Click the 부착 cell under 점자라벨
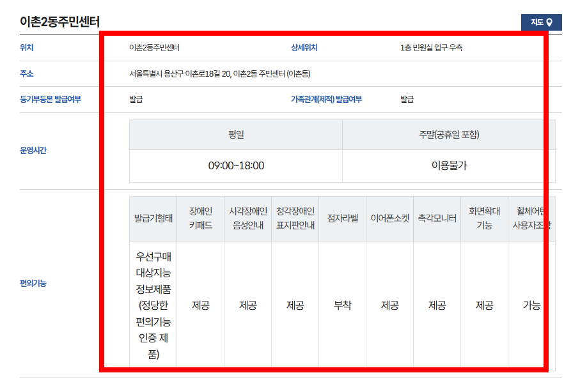This screenshot has width=564, height=382. pyautogui.click(x=342, y=305)
